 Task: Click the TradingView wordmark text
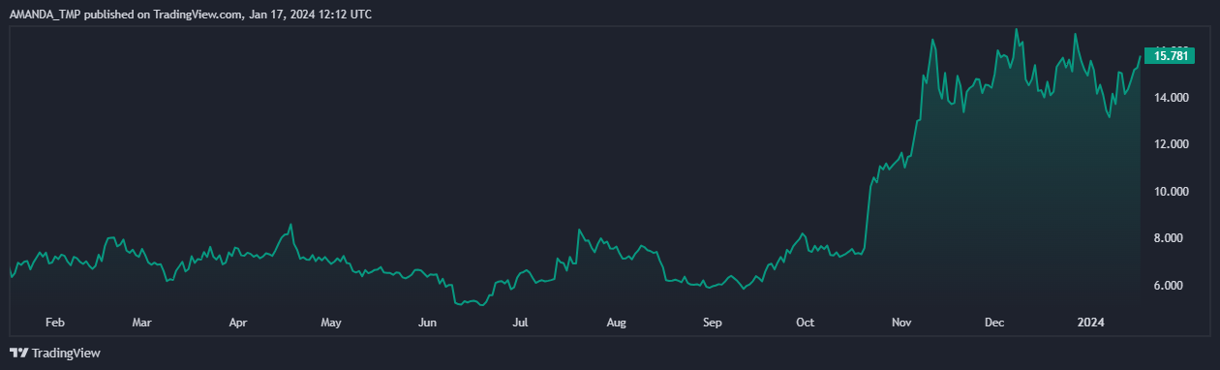66,354
